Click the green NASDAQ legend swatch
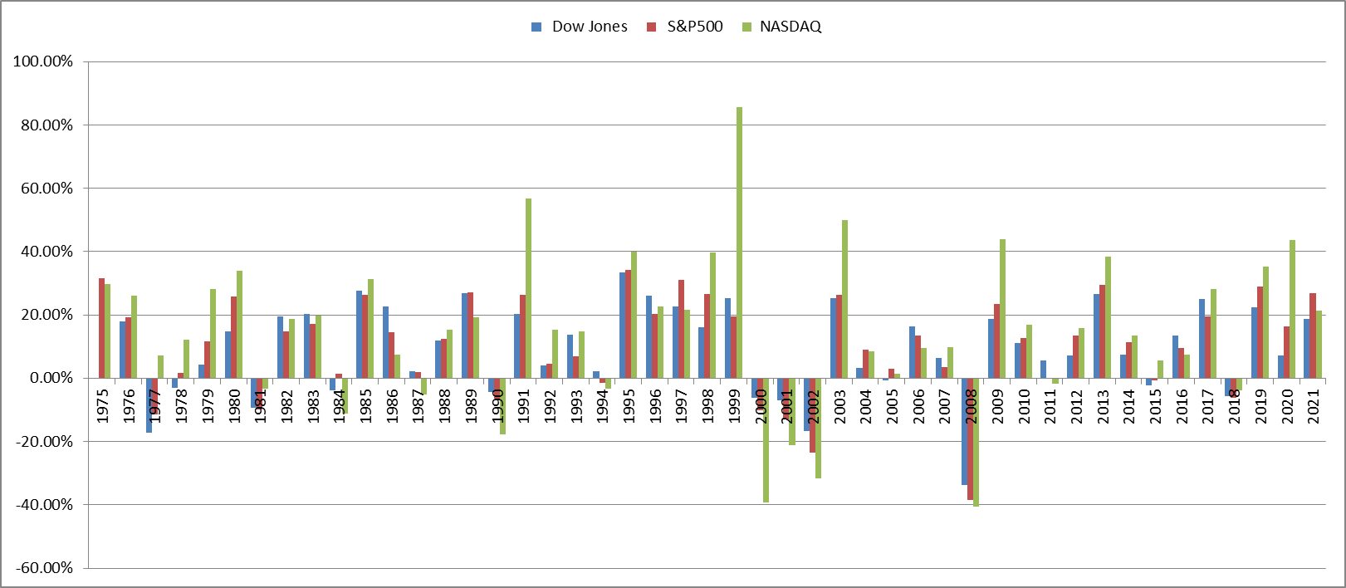This screenshot has height=588, width=1346. point(745,27)
